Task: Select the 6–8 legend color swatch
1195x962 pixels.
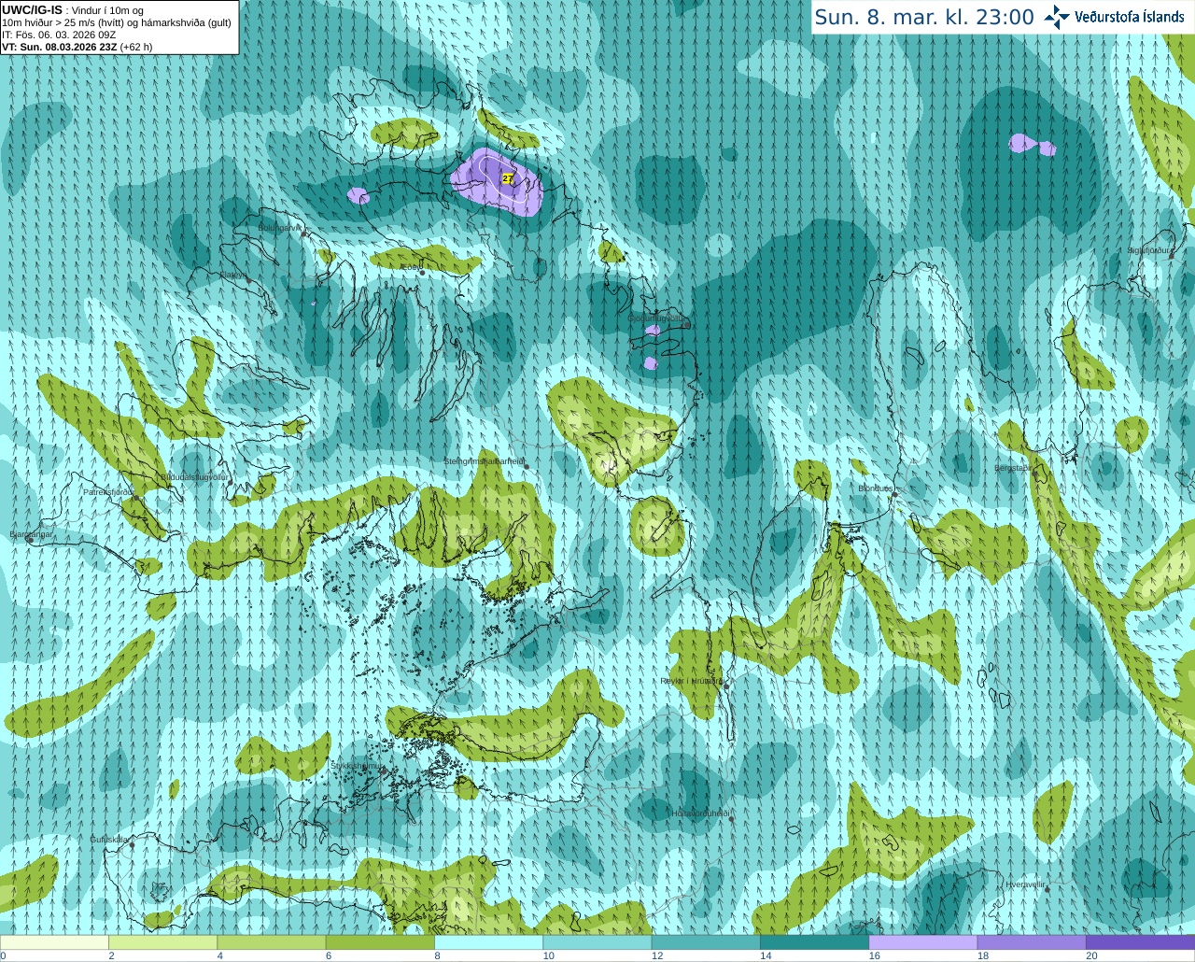Action: pyautogui.click(x=380, y=942)
